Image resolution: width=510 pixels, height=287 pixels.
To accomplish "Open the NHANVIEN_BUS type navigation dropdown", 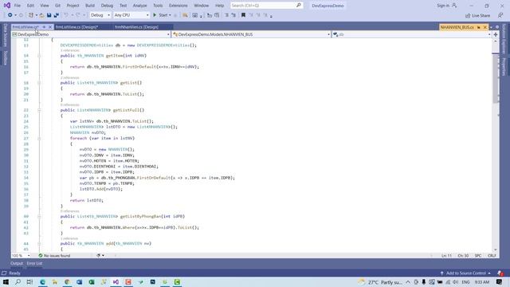I will [251, 34].
